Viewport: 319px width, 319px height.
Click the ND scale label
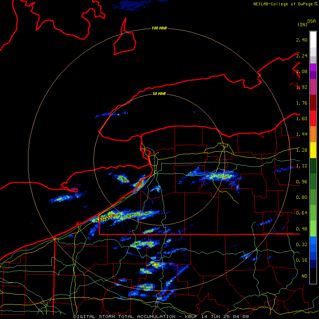[x=304, y=276]
